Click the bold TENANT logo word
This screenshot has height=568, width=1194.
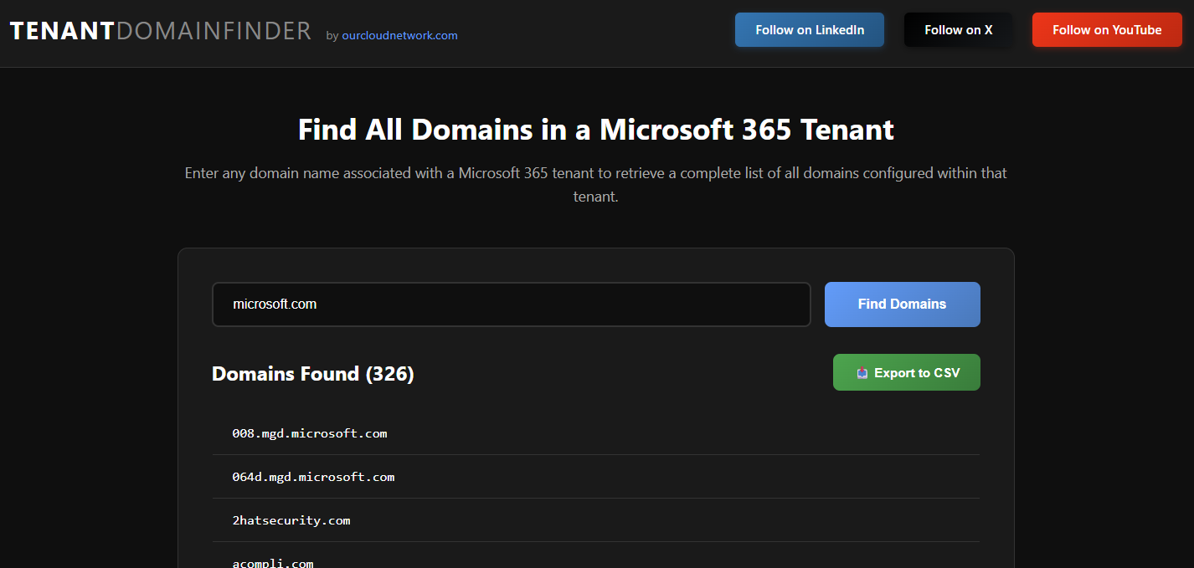point(62,32)
